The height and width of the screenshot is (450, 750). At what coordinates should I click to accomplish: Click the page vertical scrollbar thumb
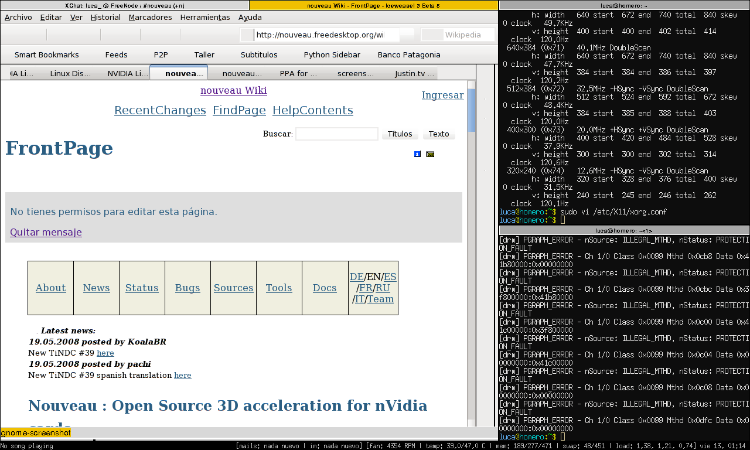[471, 110]
